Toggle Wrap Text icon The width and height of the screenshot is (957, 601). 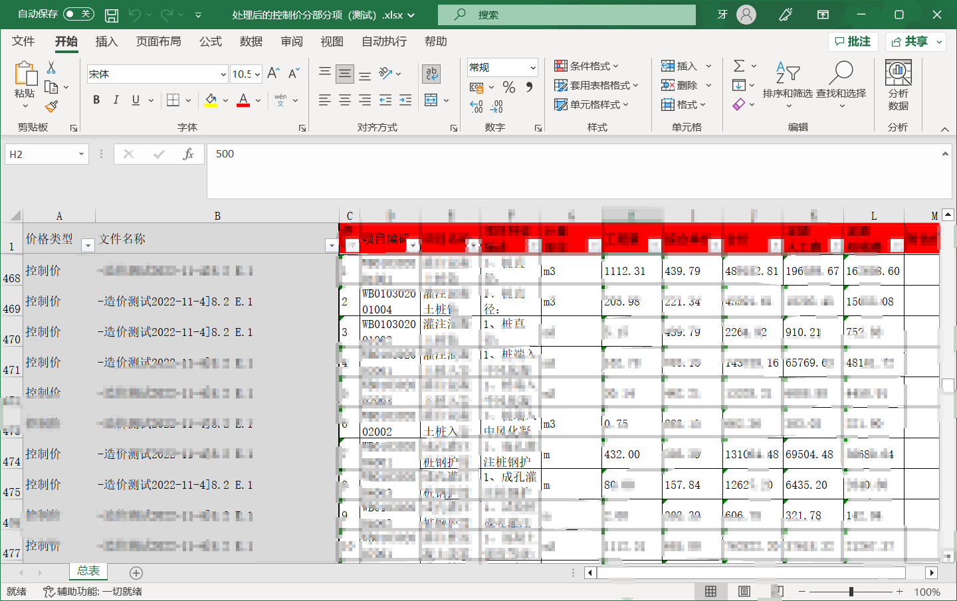(432, 74)
